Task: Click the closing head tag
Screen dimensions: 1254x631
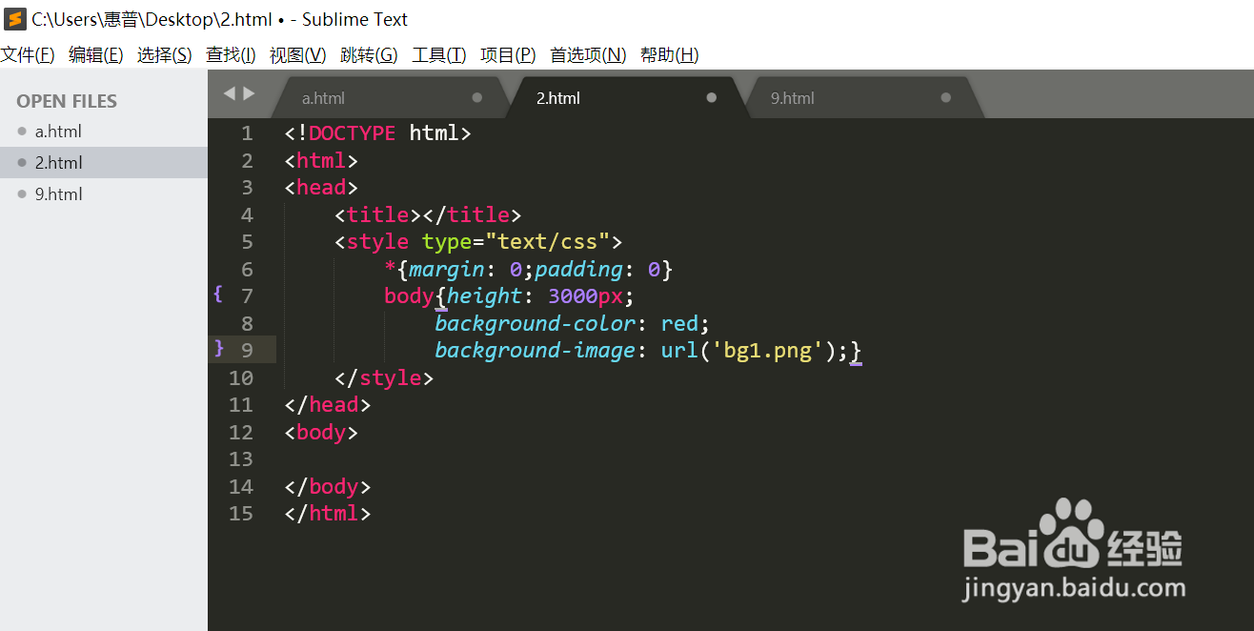Action: point(328,405)
